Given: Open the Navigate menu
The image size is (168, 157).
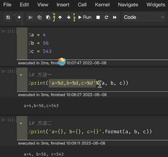Looking at the screenshot, I should [128, 5].
